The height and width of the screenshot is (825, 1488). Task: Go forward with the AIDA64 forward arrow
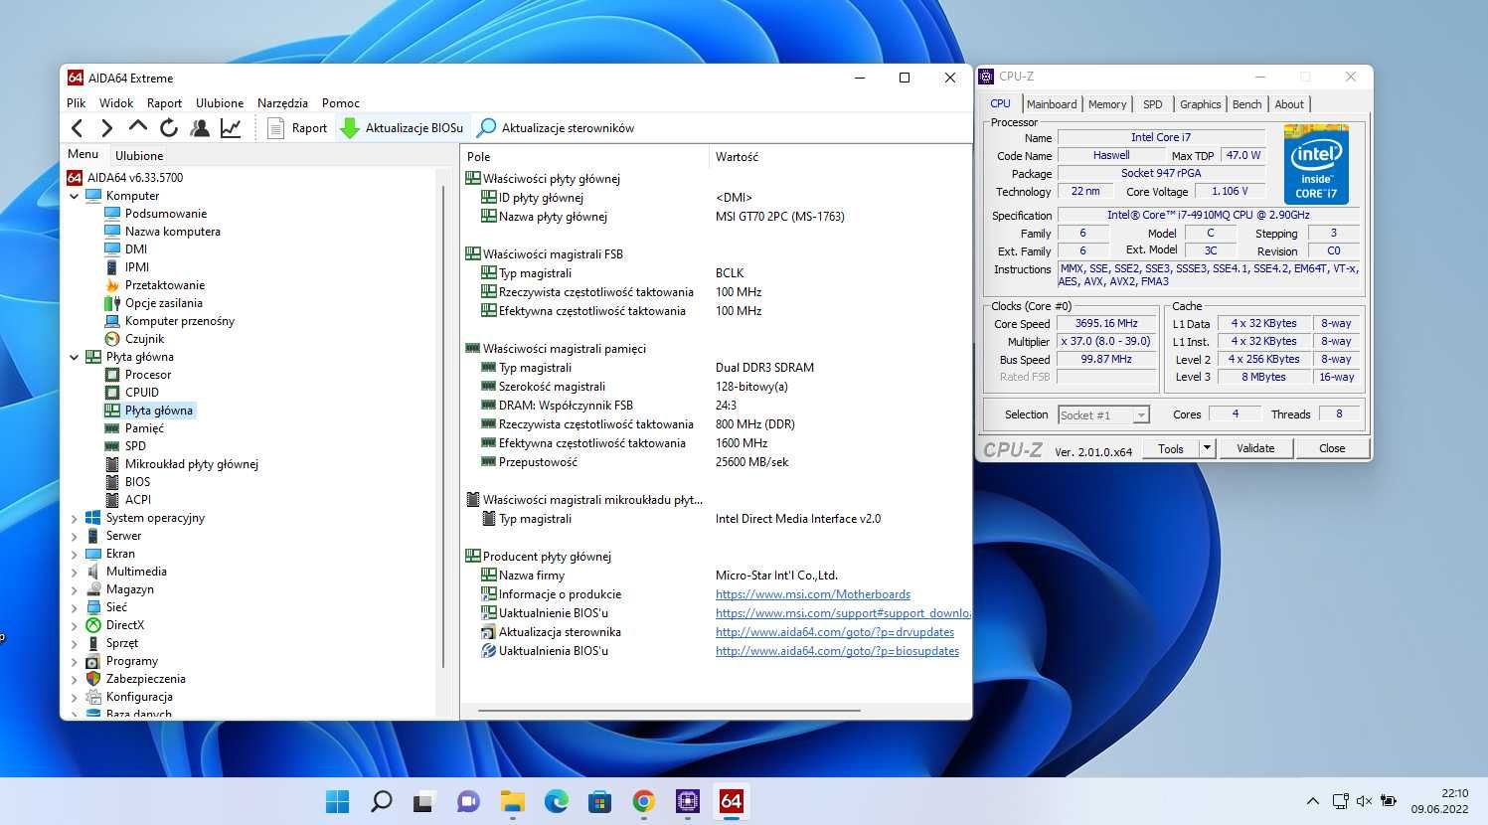click(x=106, y=127)
